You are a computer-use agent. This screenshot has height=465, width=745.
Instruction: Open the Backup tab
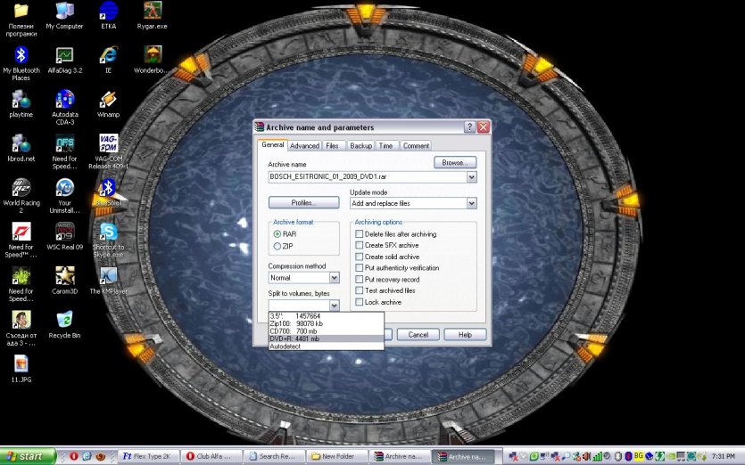point(360,145)
